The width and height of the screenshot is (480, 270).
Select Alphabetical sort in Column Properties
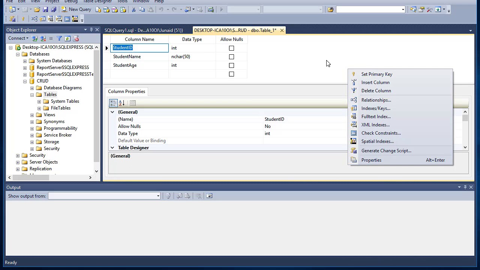point(121,103)
